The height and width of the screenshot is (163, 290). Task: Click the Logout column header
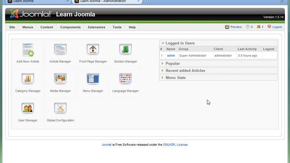pyautogui.click(x=269, y=49)
